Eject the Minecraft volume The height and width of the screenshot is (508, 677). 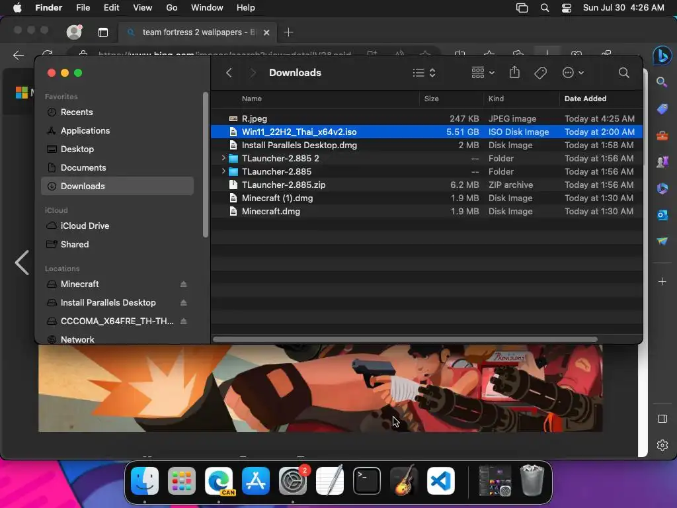click(184, 284)
